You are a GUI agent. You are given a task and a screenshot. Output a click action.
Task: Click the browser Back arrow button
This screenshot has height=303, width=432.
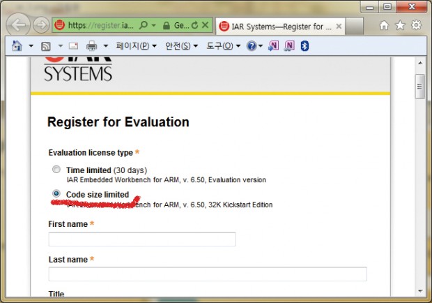[x=18, y=25]
